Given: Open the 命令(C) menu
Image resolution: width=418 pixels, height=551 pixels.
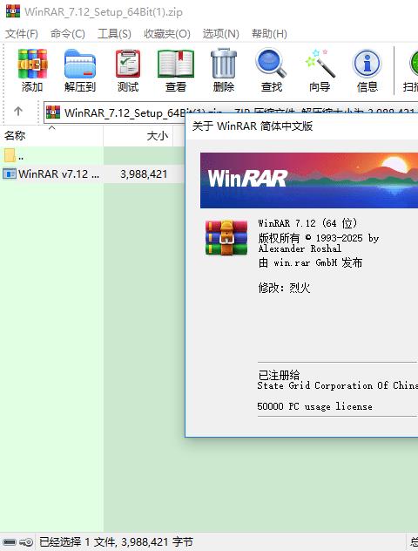Looking at the screenshot, I should 67,34.
